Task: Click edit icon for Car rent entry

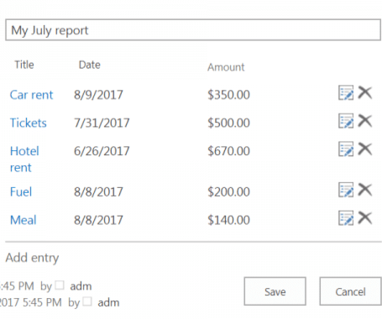Action: 346,93
